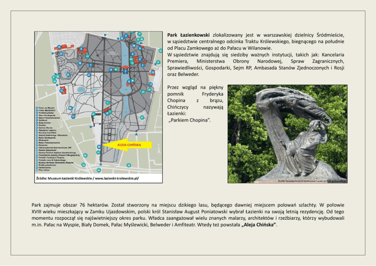Image resolution: width=376 pixels, height=266 pixels.
Task: Select map marker number 28
Action: [99, 147]
